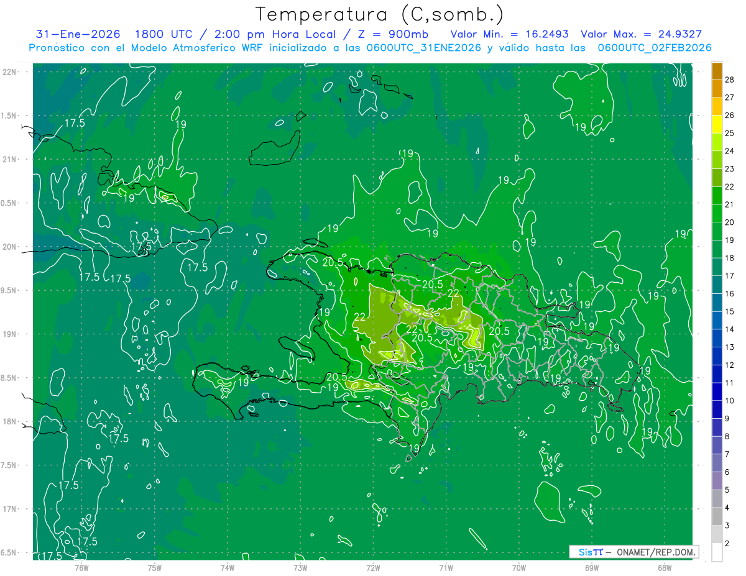Click the green legend swatch between 20 and 21

717,214
